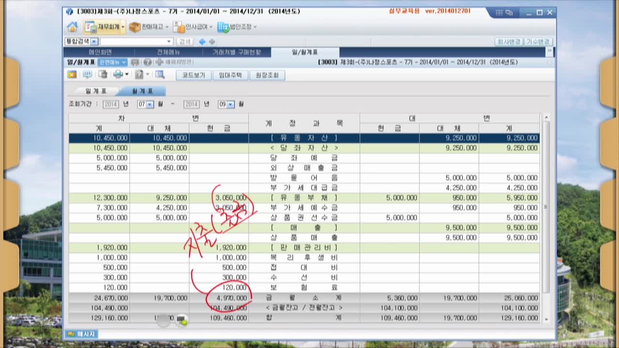This screenshot has width=619, height=348.
Task: Click the table vertical scrollbar thumb
Action: pyautogui.click(x=546, y=207)
